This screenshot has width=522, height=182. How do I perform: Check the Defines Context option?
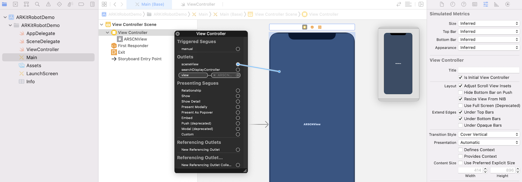coord(460,150)
